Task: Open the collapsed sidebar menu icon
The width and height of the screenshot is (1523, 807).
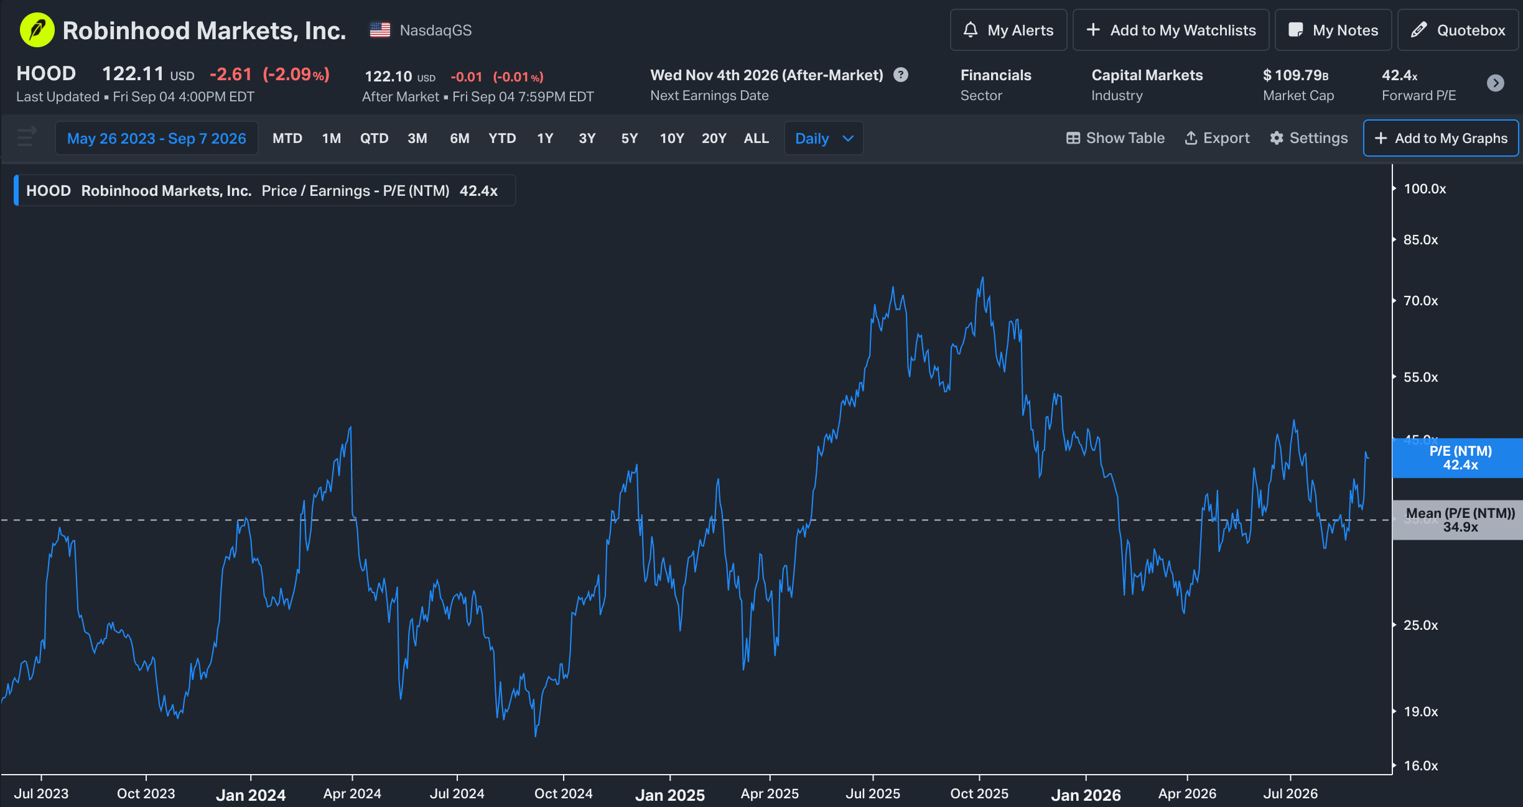Action: (26, 136)
